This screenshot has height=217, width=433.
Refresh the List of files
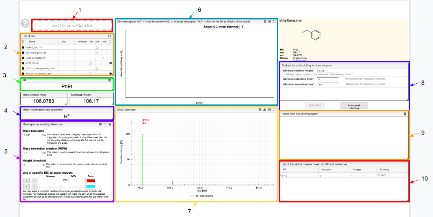click(x=110, y=36)
